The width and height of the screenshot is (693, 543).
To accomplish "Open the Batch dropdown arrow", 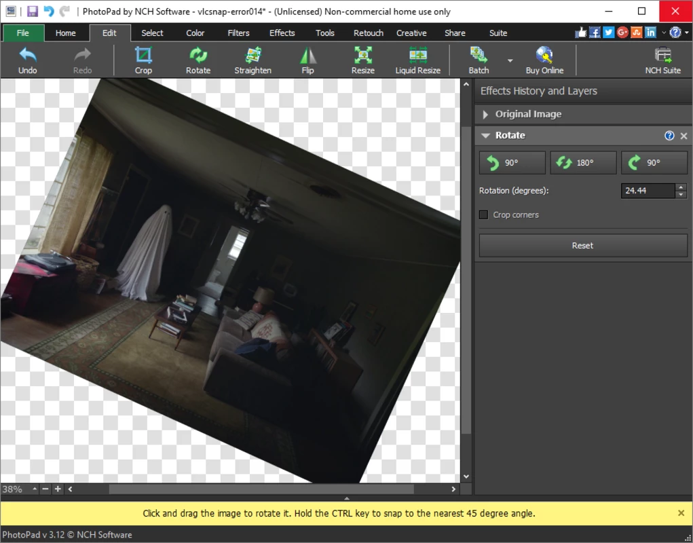I will pyautogui.click(x=510, y=61).
